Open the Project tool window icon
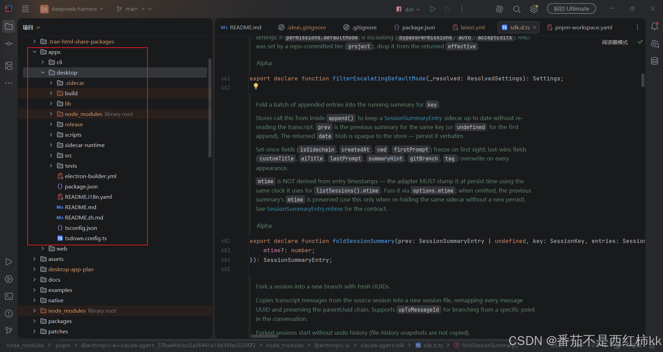Viewport: 663px width, 352px height. pos(9,27)
